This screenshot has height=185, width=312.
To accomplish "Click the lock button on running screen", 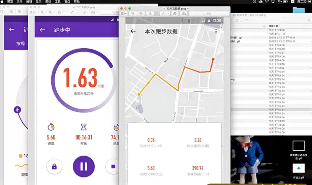I will click(54, 166).
